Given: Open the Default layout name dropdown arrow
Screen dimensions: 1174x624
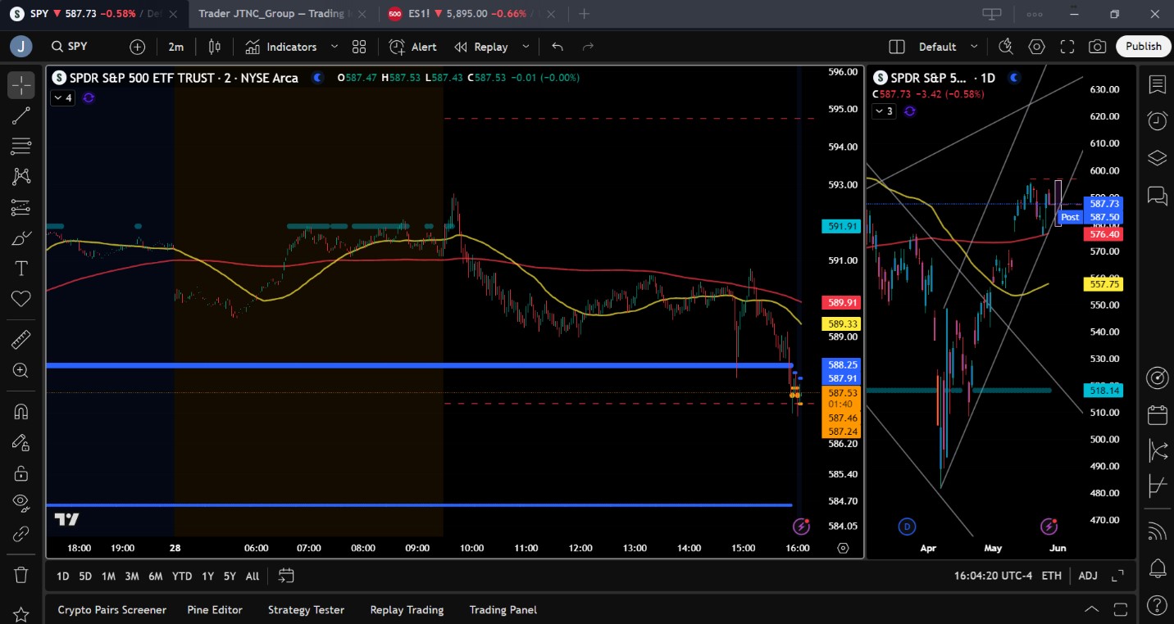Looking at the screenshot, I should pos(974,47).
